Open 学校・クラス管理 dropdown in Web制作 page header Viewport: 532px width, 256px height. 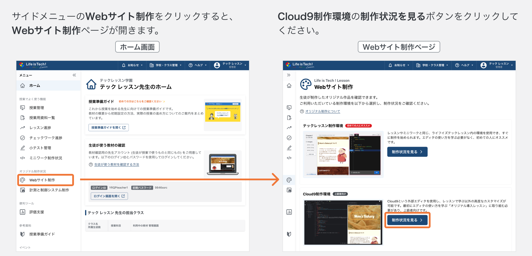tap(432, 65)
